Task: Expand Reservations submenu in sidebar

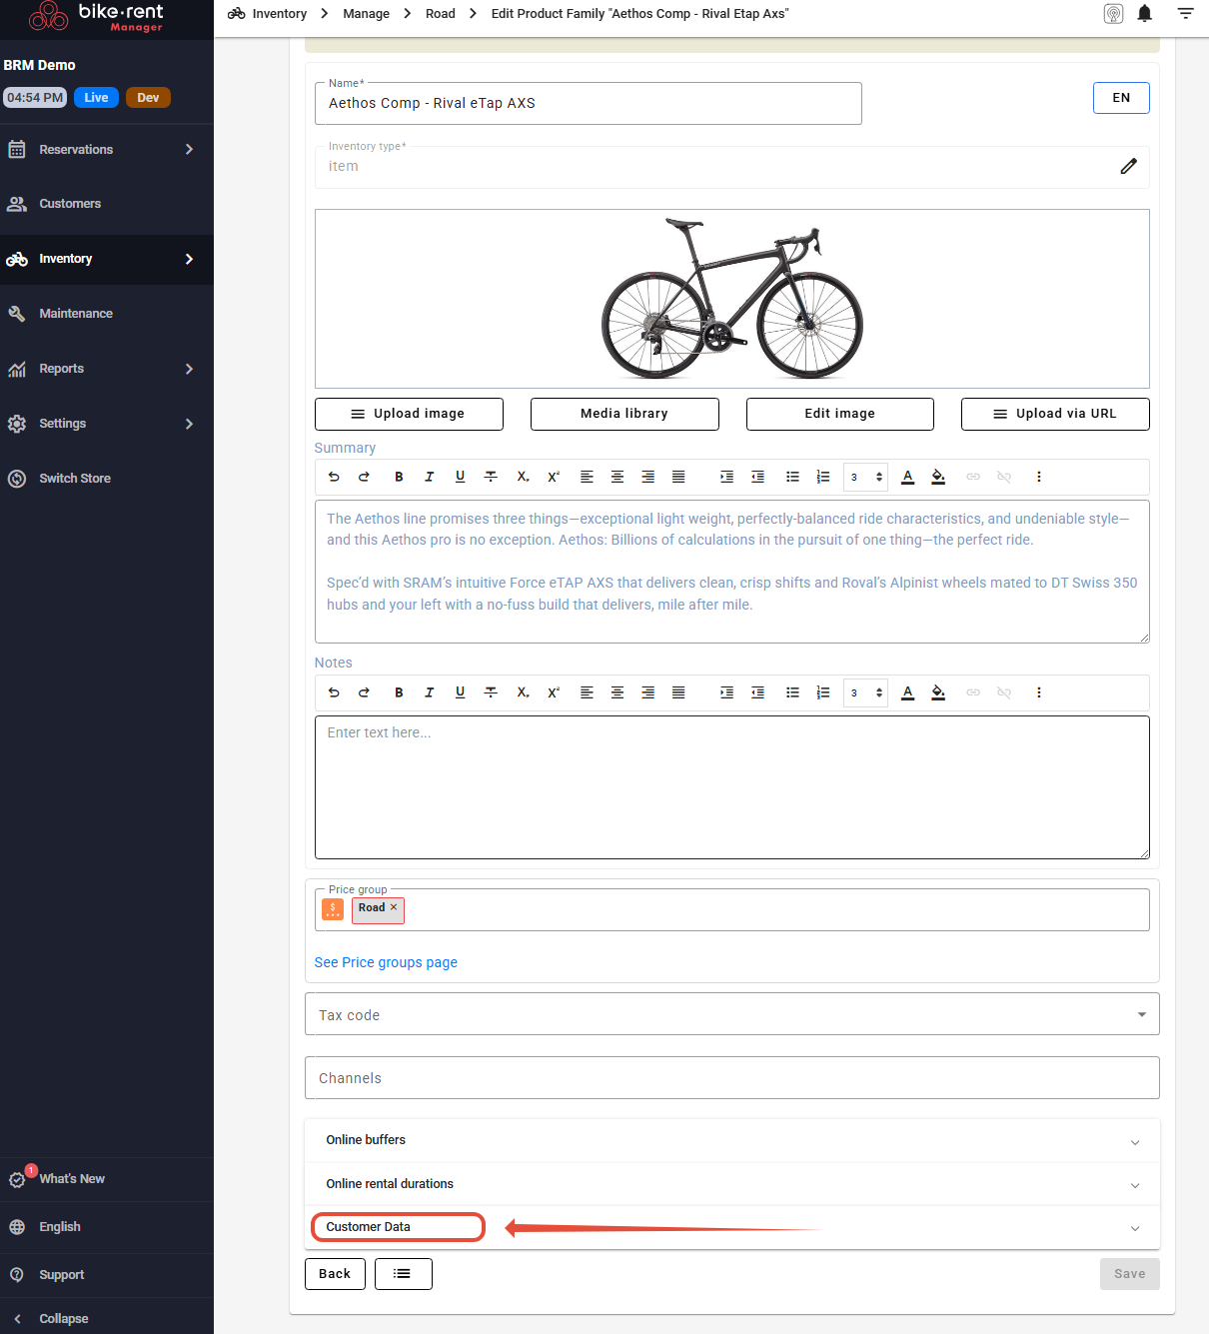Action: pyautogui.click(x=189, y=149)
